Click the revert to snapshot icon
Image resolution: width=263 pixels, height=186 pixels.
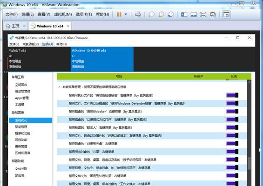click(161, 14)
